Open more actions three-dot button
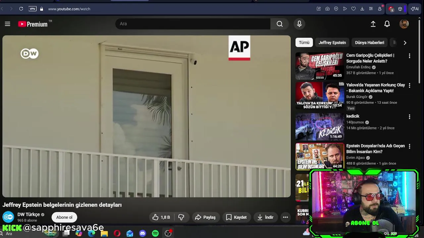Viewport: 424px width, 238px height. pyautogui.click(x=285, y=217)
